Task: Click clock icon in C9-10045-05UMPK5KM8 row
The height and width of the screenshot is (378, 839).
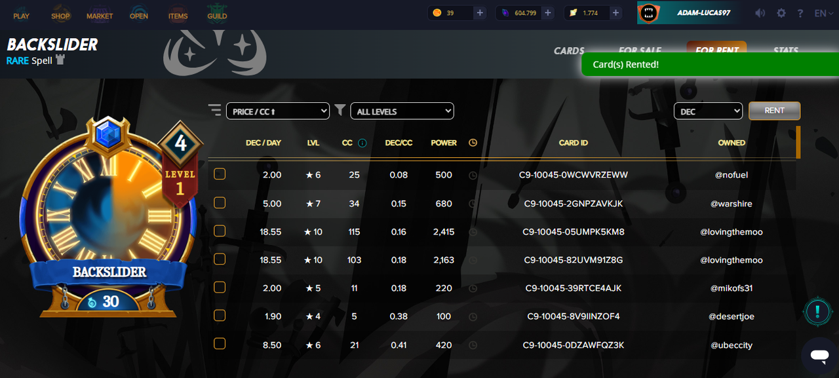Action: (x=473, y=232)
